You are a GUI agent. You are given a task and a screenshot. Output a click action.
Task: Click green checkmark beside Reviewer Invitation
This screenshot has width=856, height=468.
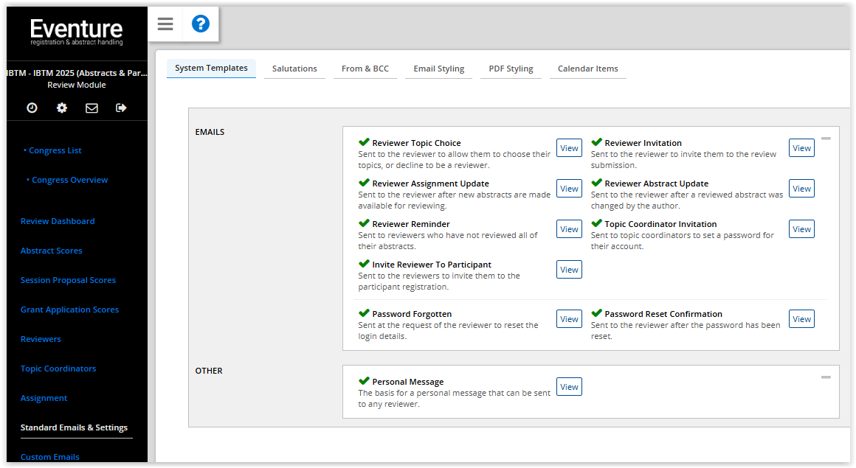pos(597,142)
